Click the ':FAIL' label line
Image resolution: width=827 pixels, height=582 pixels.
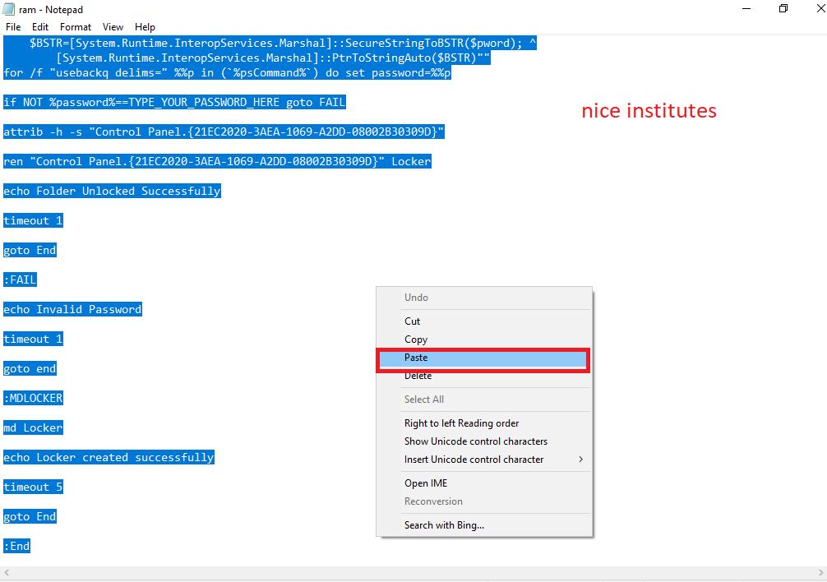tap(20, 280)
